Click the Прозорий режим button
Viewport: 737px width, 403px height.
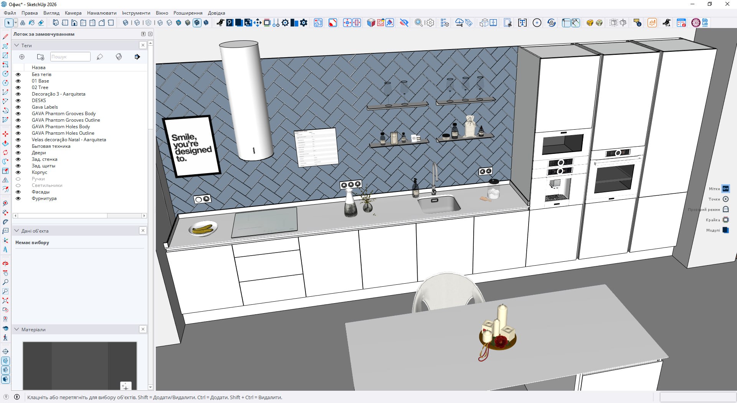pos(725,210)
